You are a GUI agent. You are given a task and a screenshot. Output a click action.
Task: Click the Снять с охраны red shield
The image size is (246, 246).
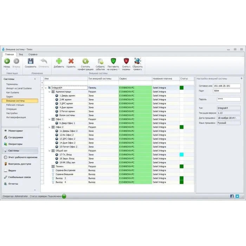pos(126,61)
